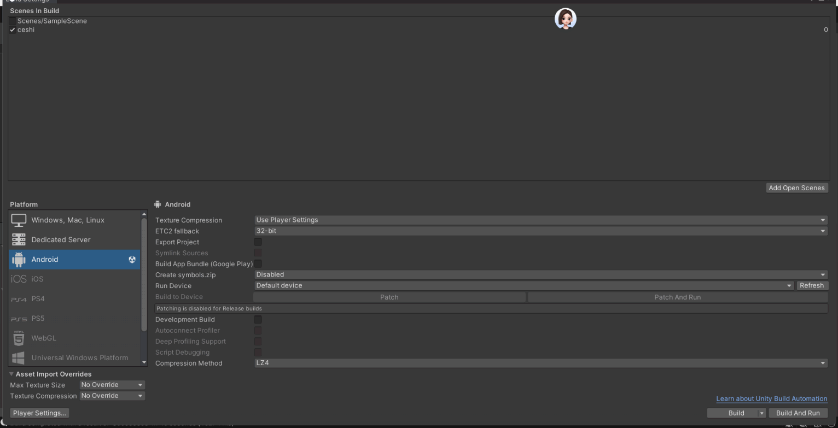Viewport: 838px width, 428px height.
Task: Uncheck the ceshi scene checkbox
Action: (x=13, y=30)
